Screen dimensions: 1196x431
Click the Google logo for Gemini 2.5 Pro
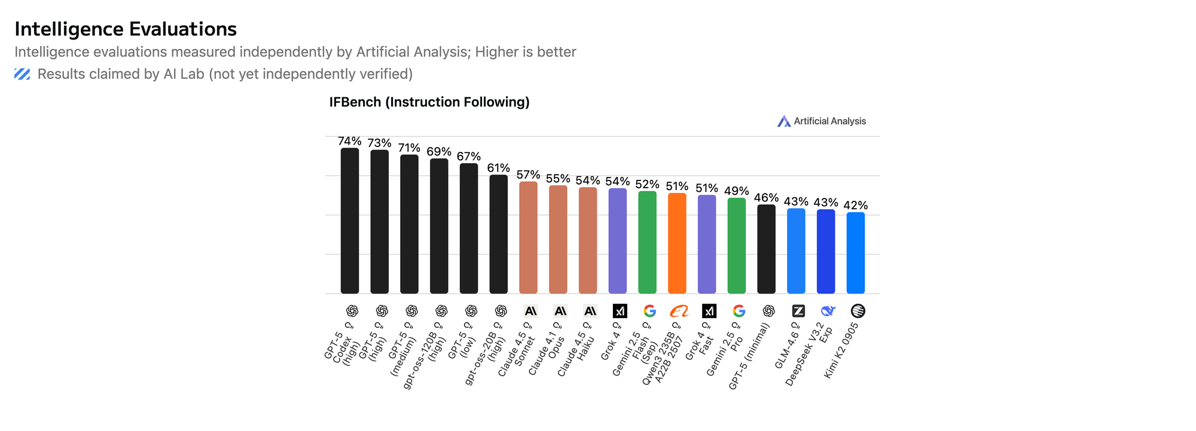coord(739,311)
